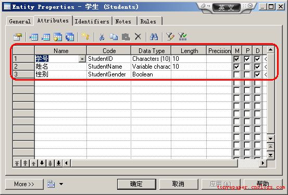Click the Insert a Row icon
The height and width of the screenshot is (195, 288).
point(34,37)
